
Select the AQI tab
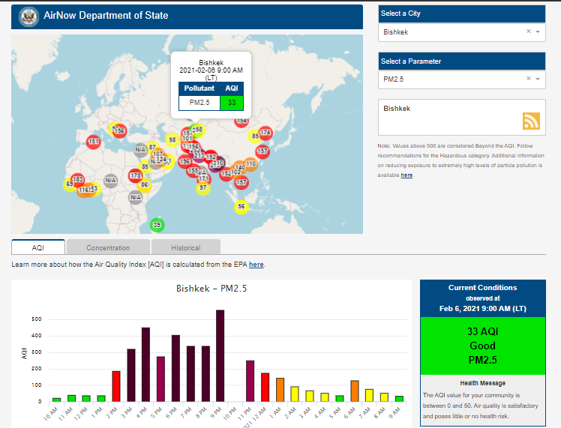coord(38,247)
